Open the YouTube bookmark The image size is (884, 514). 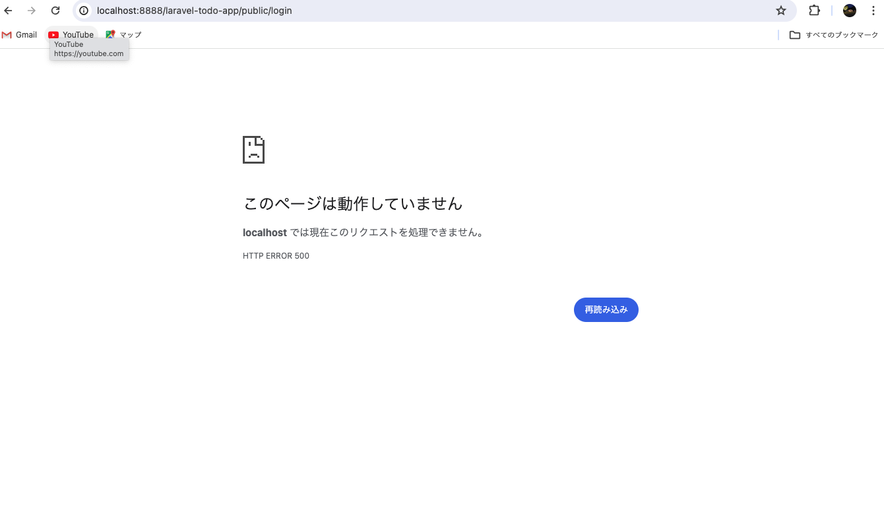tap(71, 35)
